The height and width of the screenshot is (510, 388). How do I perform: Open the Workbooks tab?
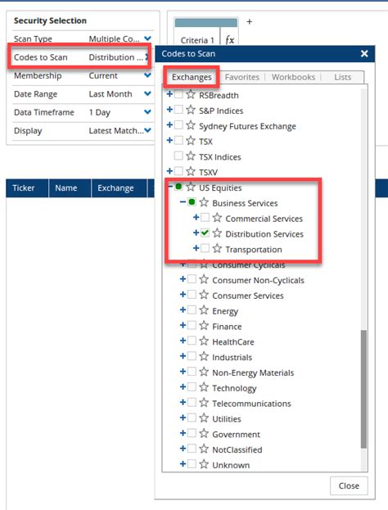point(293,77)
